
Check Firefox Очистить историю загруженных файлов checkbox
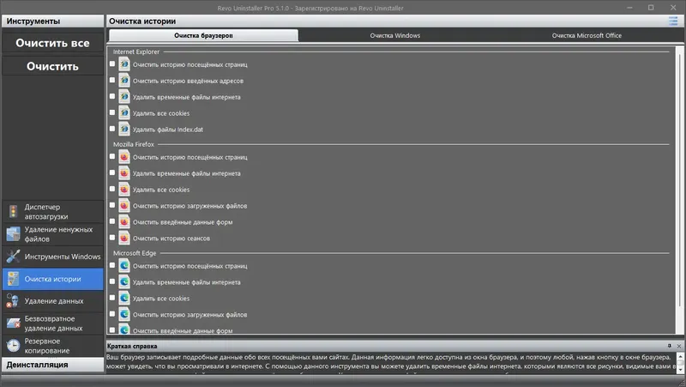[x=112, y=205]
